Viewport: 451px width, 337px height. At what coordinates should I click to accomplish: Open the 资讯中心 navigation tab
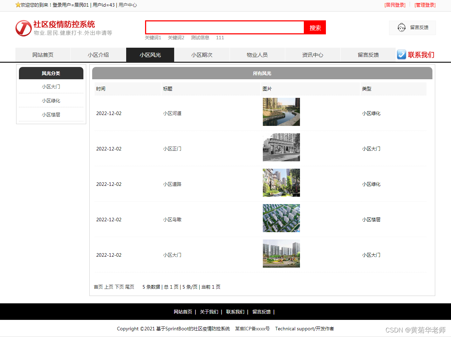coord(313,55)
